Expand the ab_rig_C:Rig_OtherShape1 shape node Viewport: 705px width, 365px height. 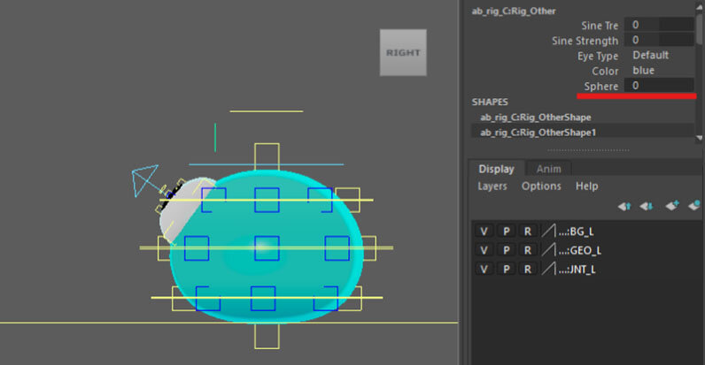click(x=535, y=133)
